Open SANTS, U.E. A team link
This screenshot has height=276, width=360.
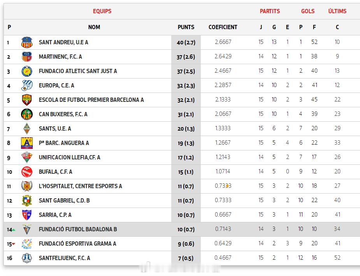coord(55,129)
